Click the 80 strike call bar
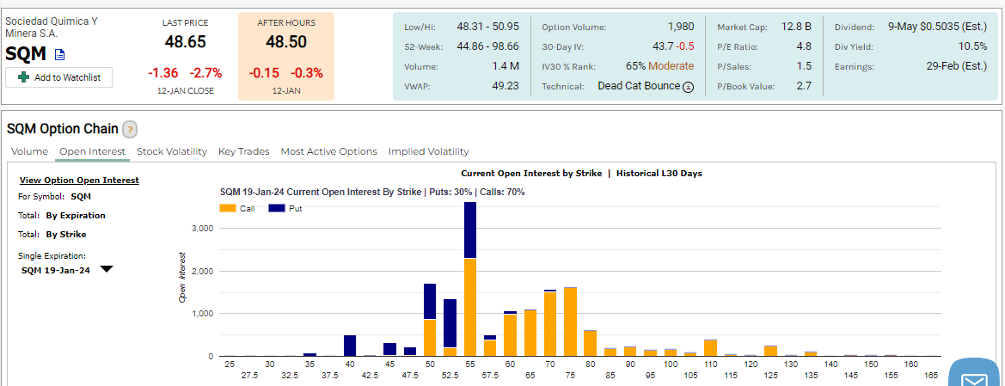Viewport: 1005px width, 386px height. [591, 343]
